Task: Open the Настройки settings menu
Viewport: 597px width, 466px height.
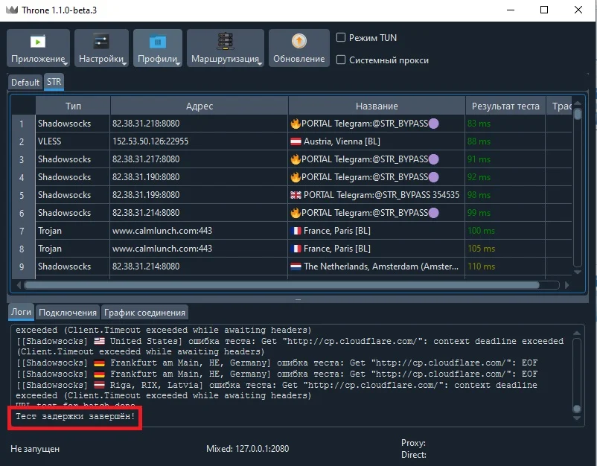Action: pyautogui.click(x=101, y=48)
